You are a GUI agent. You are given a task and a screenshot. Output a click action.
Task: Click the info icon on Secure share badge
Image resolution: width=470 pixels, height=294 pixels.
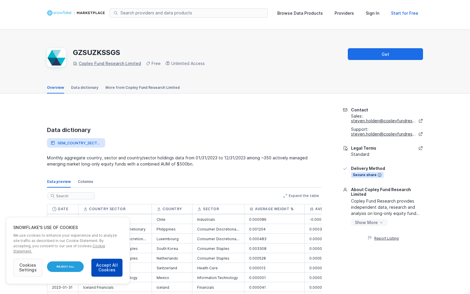click(x=380, y=175)
